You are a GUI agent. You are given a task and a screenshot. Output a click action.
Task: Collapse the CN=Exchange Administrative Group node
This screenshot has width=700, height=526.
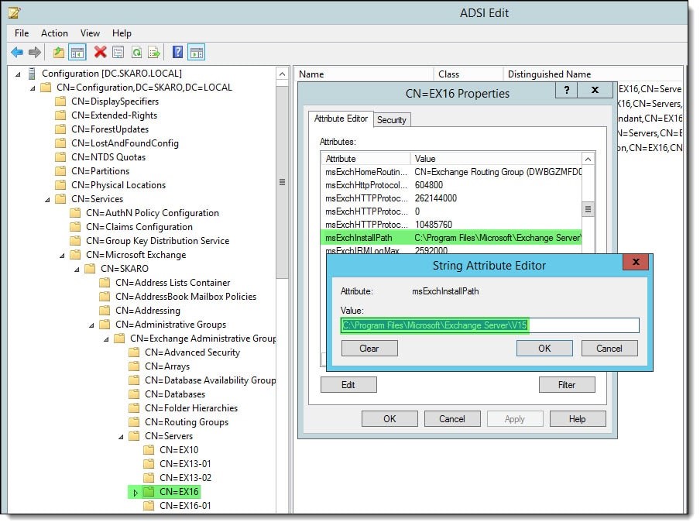coord(106,339)
